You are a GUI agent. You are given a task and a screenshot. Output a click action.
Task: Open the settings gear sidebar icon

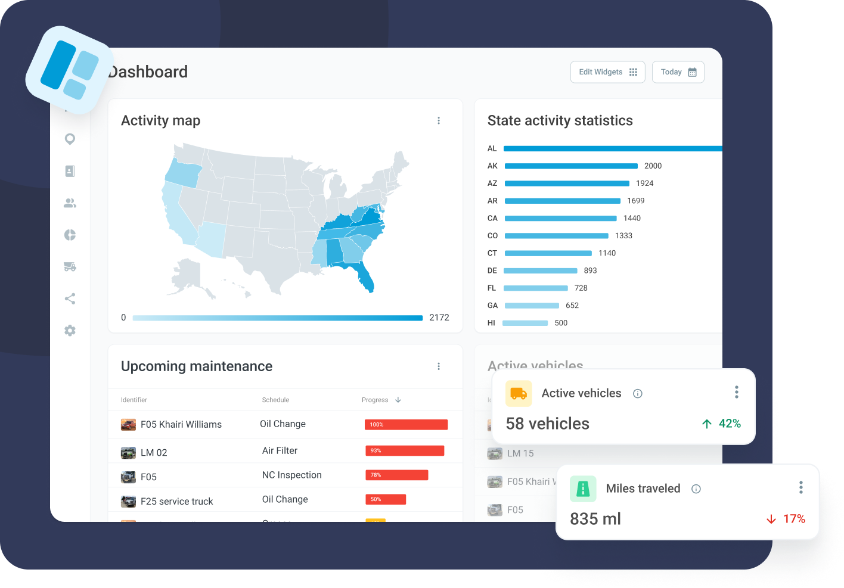click(x=70, y=331)
